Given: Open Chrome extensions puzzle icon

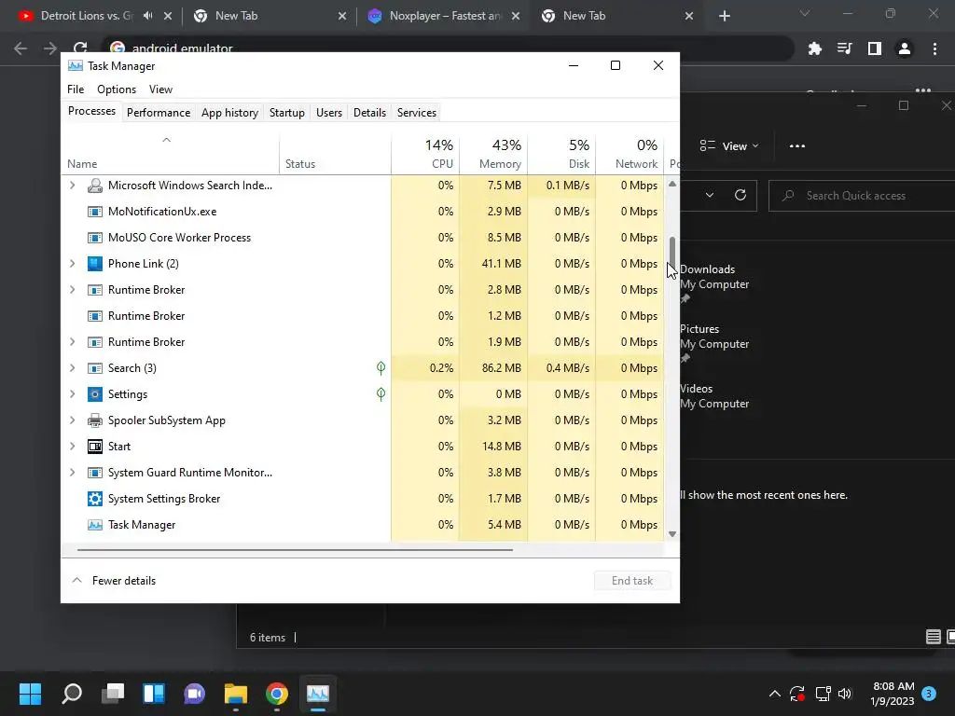Looking at the screenshot, I should pos(814,48).
